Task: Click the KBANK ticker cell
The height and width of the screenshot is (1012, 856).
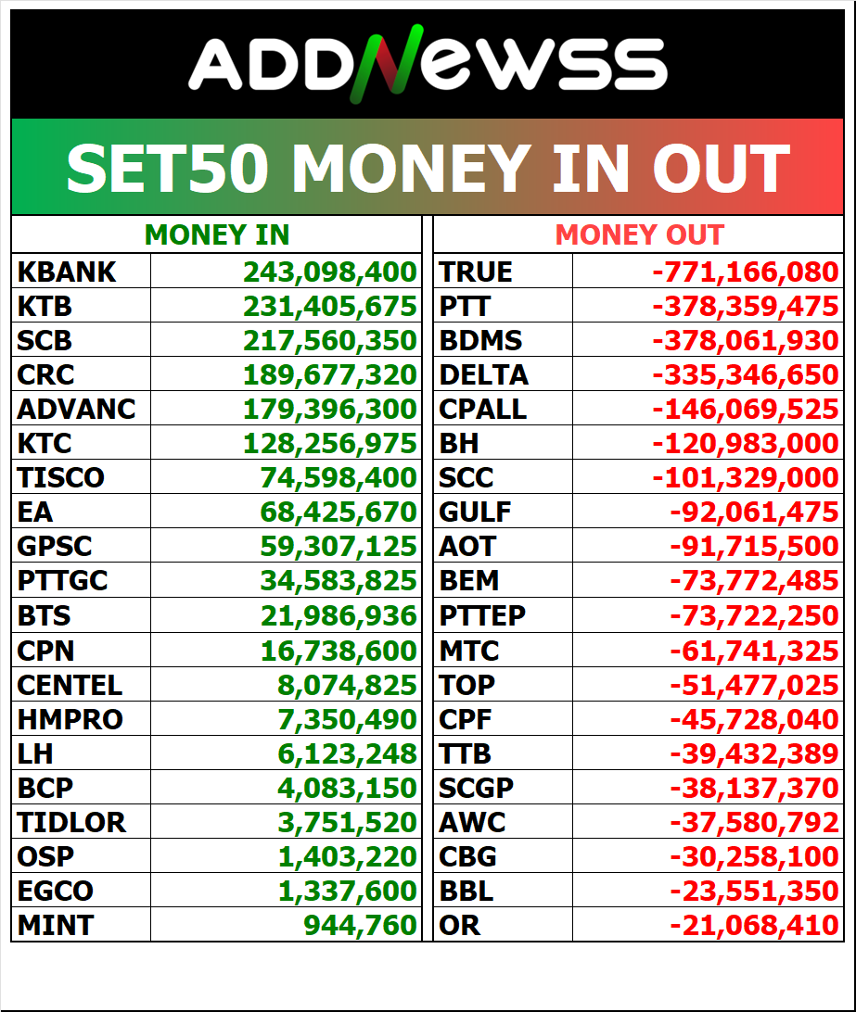Action: click(x=67, y=272)
